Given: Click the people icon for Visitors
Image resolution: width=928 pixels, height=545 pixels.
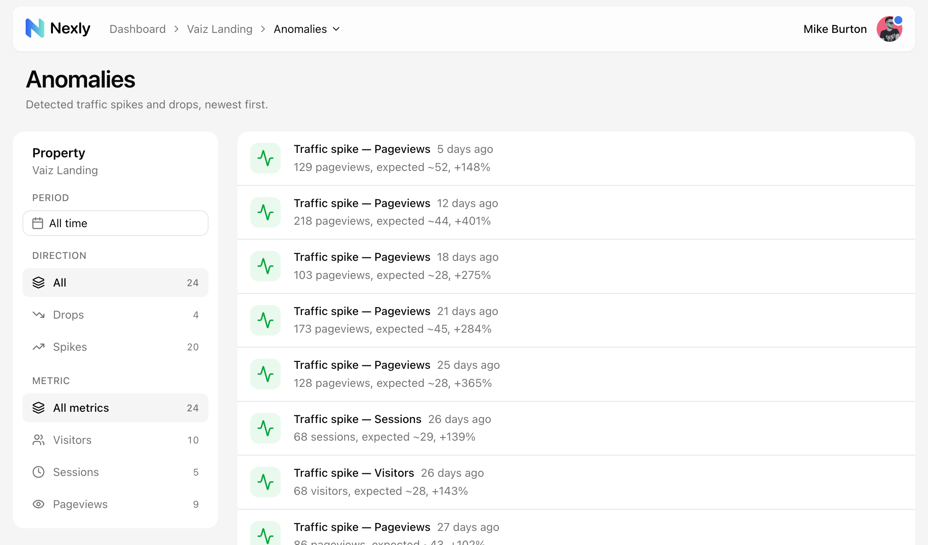Looking at the screenshot, I should pyautogui.click(x=38, y=440).
